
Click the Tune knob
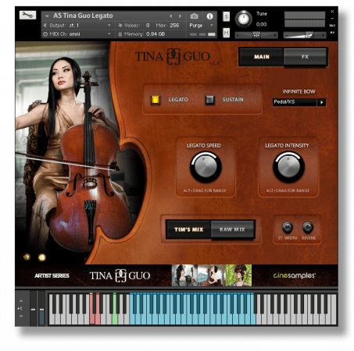pos(244,19)
